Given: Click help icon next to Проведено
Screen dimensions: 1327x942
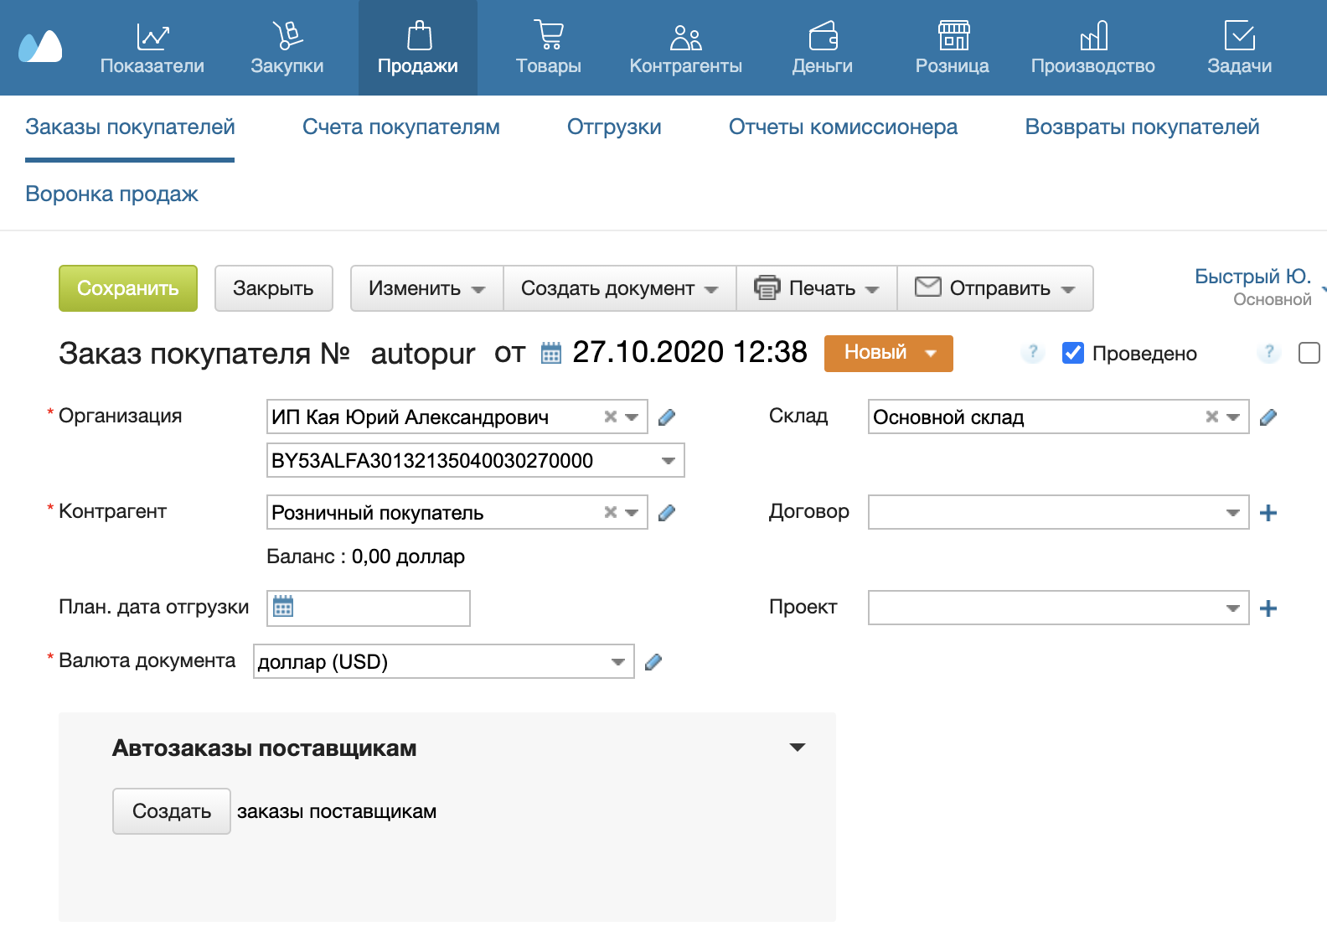Looking at the screenshot, I should click(1033, 353).
